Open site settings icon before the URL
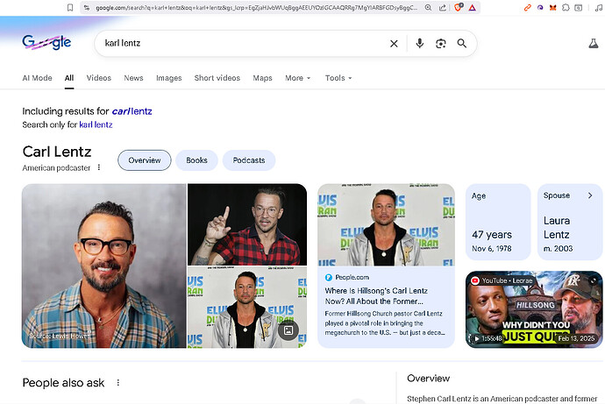The height and width of the screenshot is (404, 605). (x=87, y=7)
